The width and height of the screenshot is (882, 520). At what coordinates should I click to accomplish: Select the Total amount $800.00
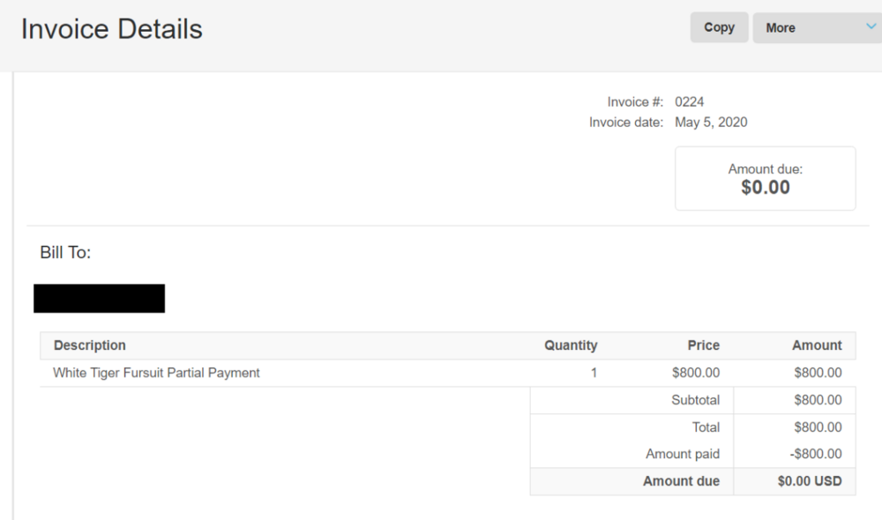818,427
